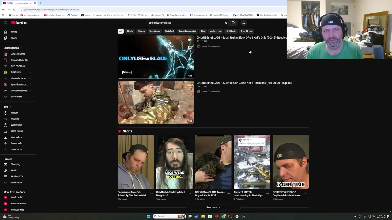
Task: Open Facebook bookmark
Action: coord(73,15)
